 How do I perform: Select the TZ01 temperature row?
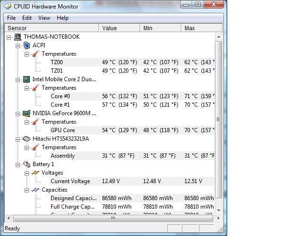click(132, 71)
